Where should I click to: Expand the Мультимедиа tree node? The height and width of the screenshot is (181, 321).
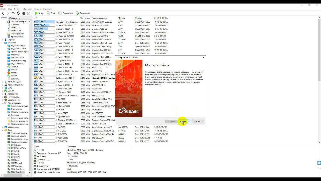click(x=3, y=82)
